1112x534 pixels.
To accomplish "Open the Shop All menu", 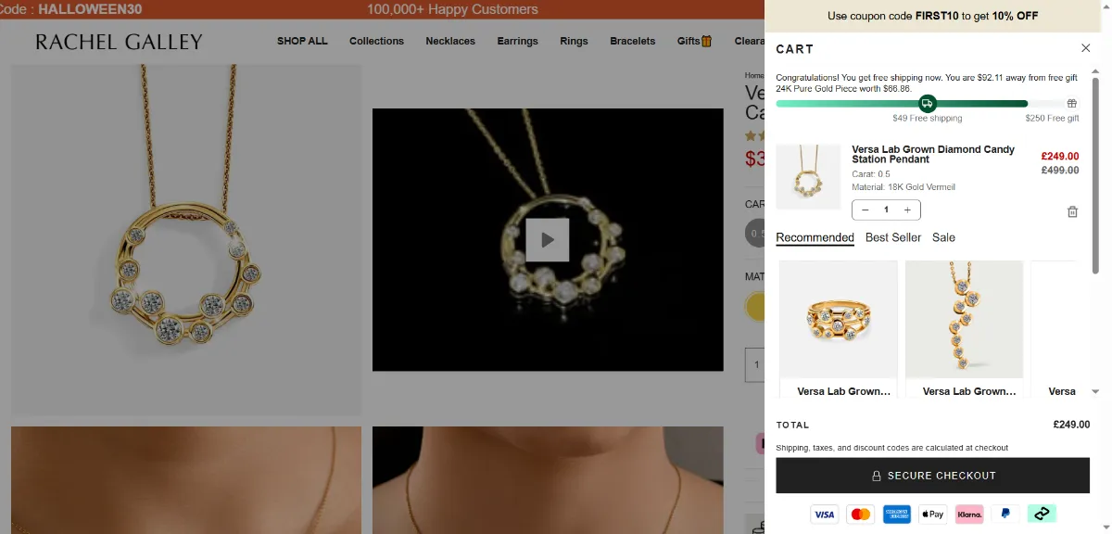I will click(302, 41).
